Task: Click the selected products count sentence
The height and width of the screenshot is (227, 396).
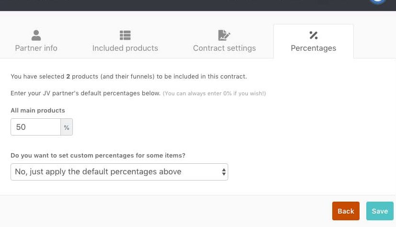Action: [x=128, y=77]
